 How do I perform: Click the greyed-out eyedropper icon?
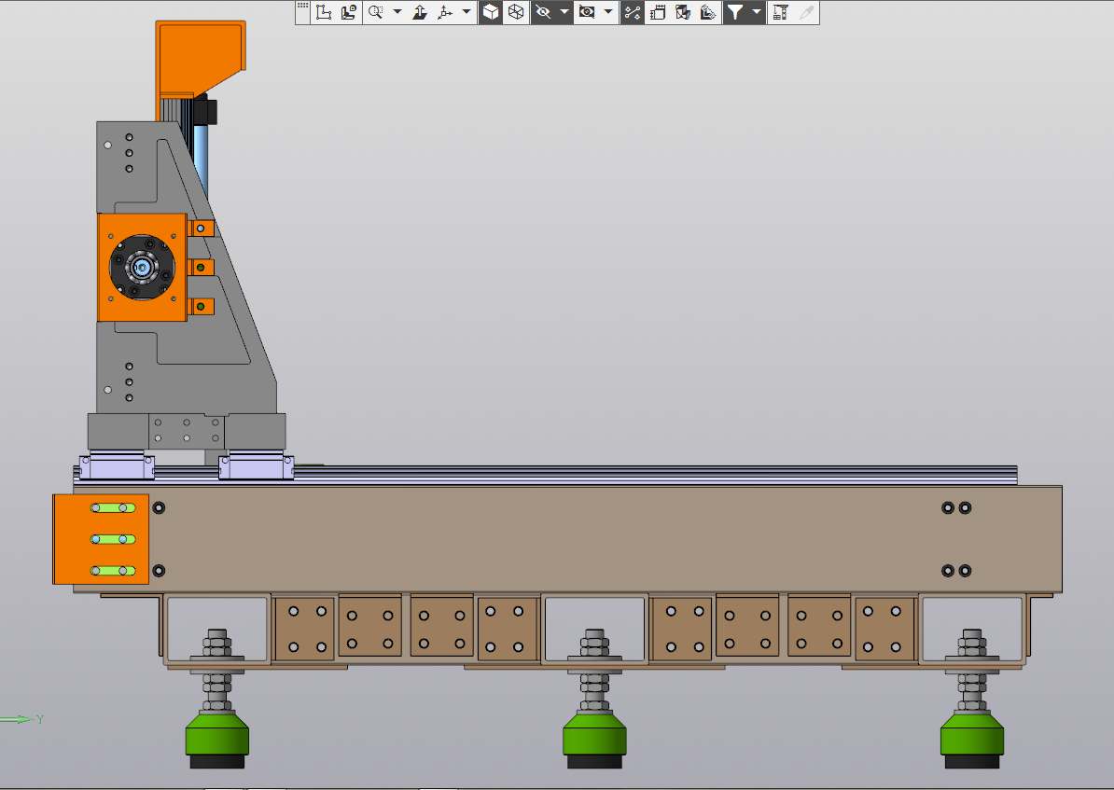806,12
